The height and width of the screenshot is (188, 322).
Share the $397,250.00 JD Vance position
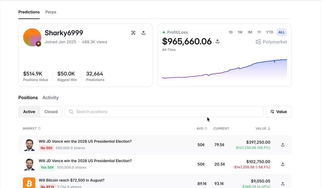point(283,145)
